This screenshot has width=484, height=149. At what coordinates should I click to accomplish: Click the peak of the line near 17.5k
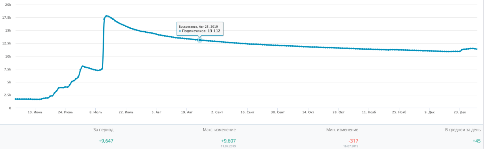tap(106, 16)
